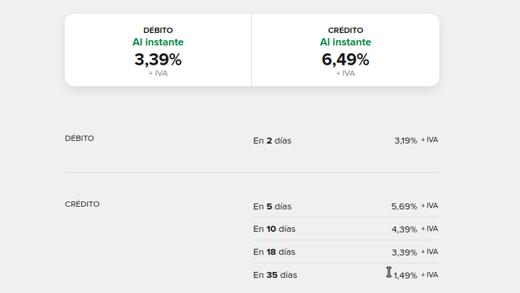Select the 'En 35 días' credit row

tap(275, 275)
